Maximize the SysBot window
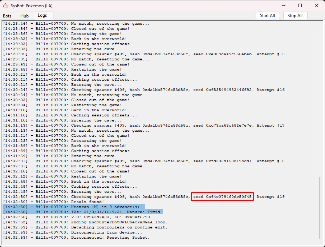Viewport: 325px width, 247px height. coord(300,5)
